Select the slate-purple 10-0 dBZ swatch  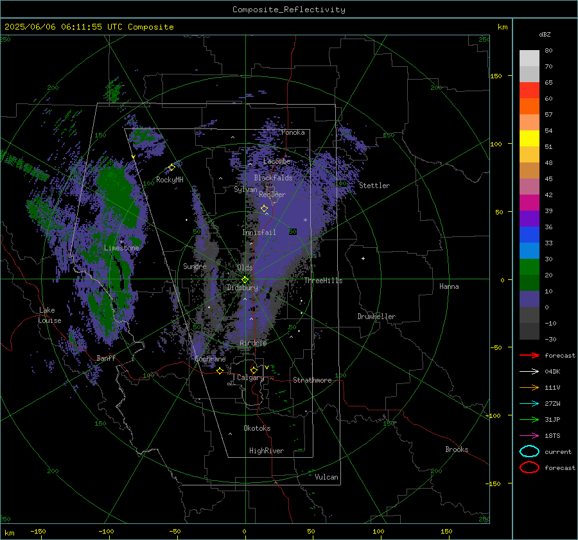coord(529,299)
